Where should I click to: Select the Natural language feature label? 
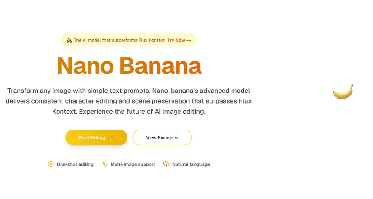coord(191,164)
